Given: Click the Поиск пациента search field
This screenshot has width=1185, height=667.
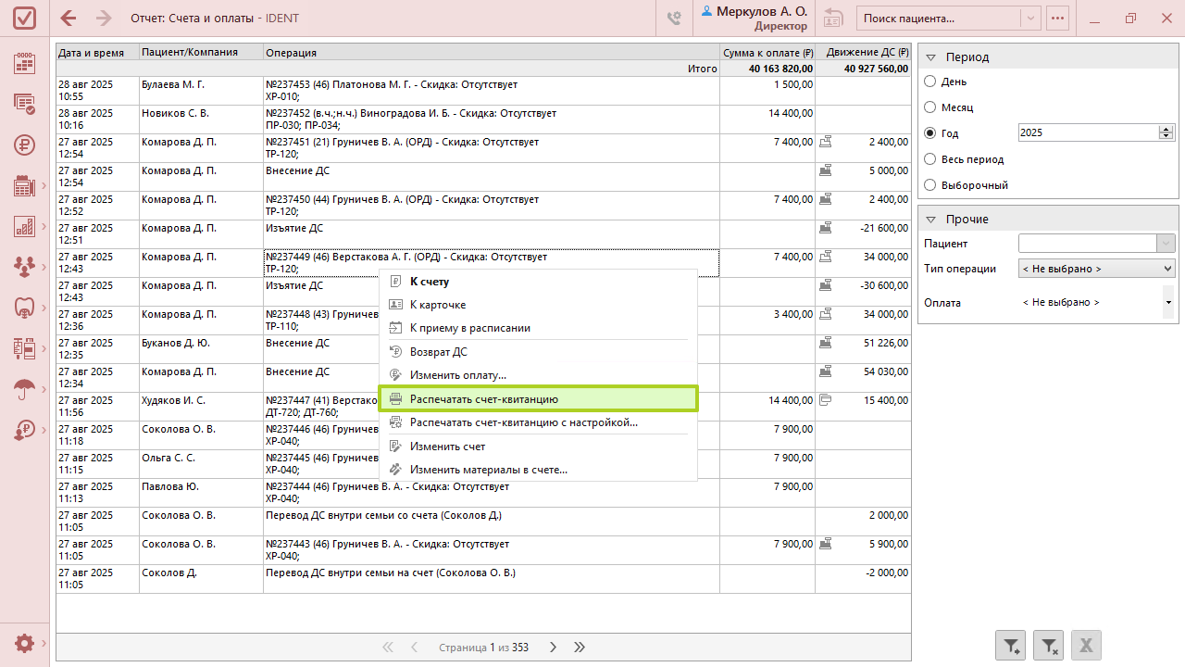Looking at the screenshot, I should (939, 18).
